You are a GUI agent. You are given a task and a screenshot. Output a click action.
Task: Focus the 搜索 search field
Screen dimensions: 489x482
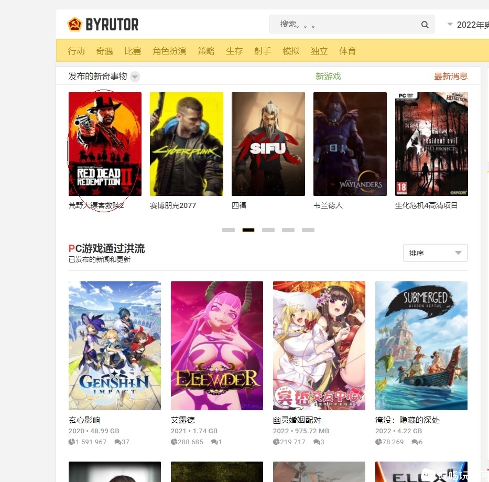point(352,24)
